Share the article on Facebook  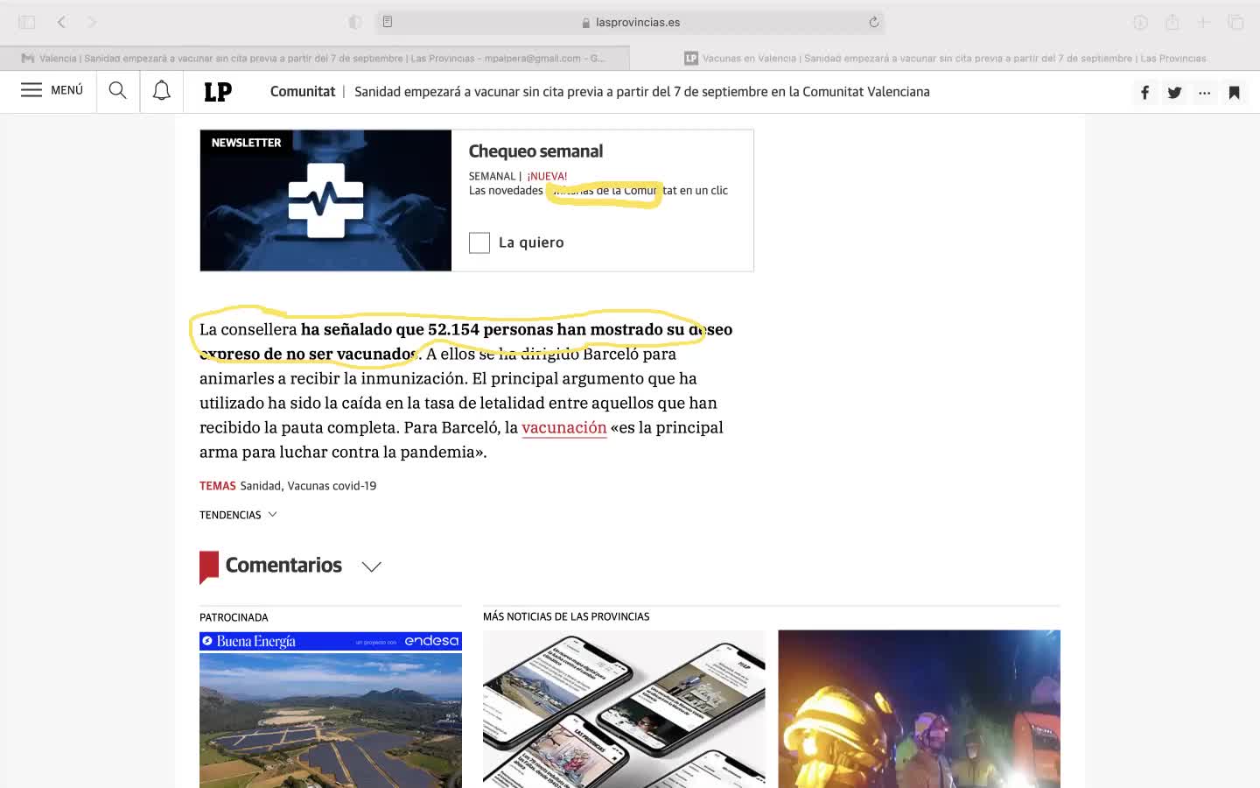(x=1144, y=92)
